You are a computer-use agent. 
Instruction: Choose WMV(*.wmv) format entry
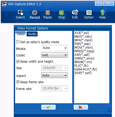(85, 58)
